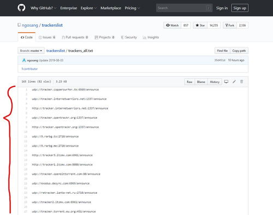Select the line tracker.coppersurfer.tk announce URL
Viewport: 273px width, 215px height.
tap(66, 89)
